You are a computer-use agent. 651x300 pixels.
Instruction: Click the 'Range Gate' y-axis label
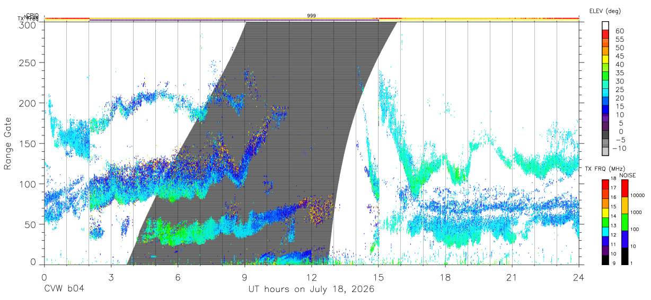click(8, 143)
